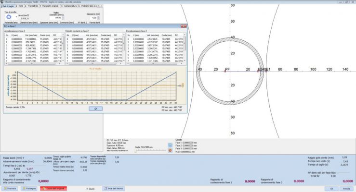Click the Accelerazione table horizontal scrollbar
356x192 pixels.
[33, 64]
